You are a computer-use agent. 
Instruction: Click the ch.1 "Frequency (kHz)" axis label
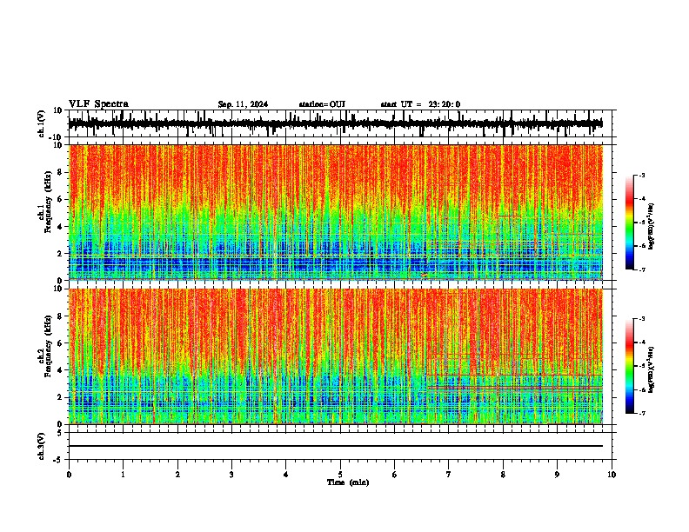48,202
